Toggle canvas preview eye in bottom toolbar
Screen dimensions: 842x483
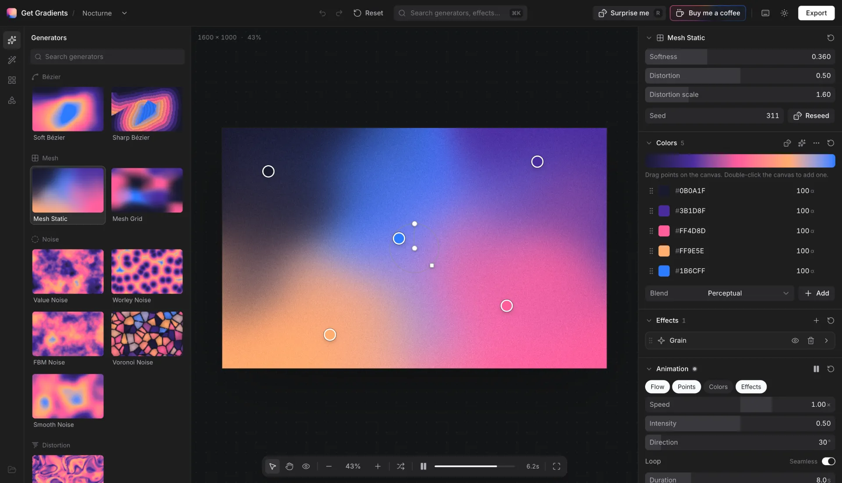pyautogui.click(x=306, y=466)
